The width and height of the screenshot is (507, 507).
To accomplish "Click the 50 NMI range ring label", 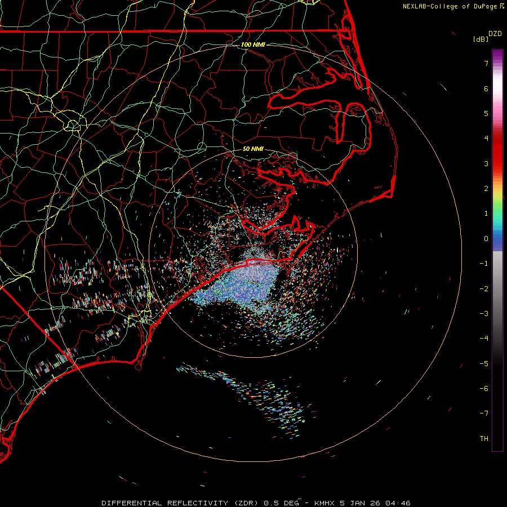I will click(x=253, y=149).
